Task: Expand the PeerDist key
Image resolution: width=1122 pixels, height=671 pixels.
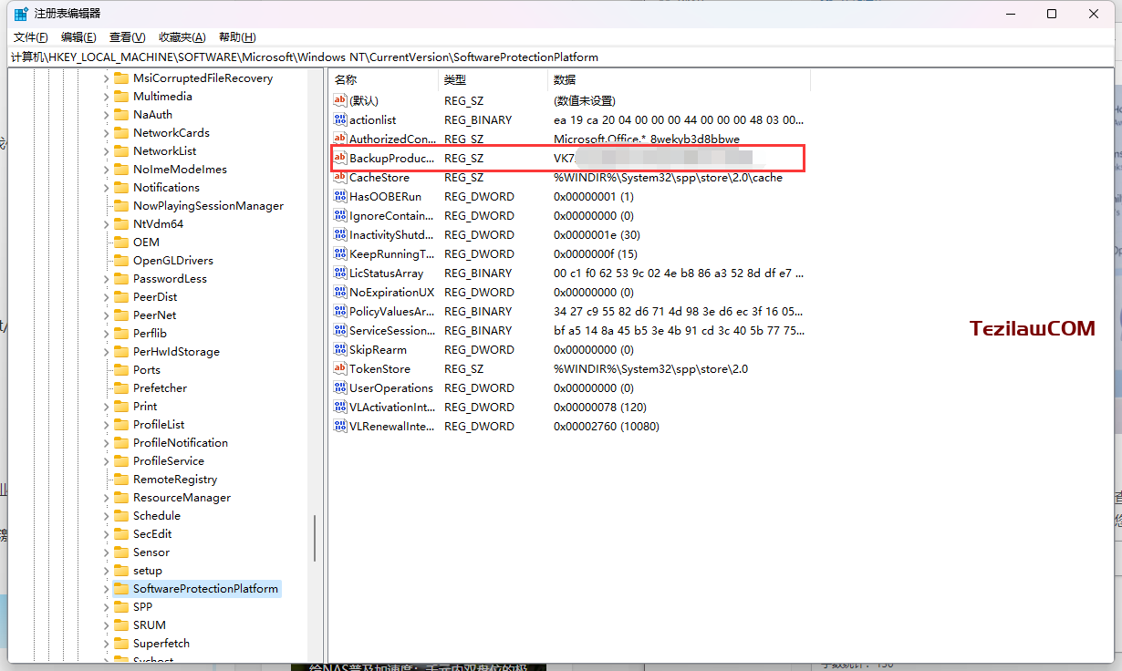Action: (x=106, y=296)
